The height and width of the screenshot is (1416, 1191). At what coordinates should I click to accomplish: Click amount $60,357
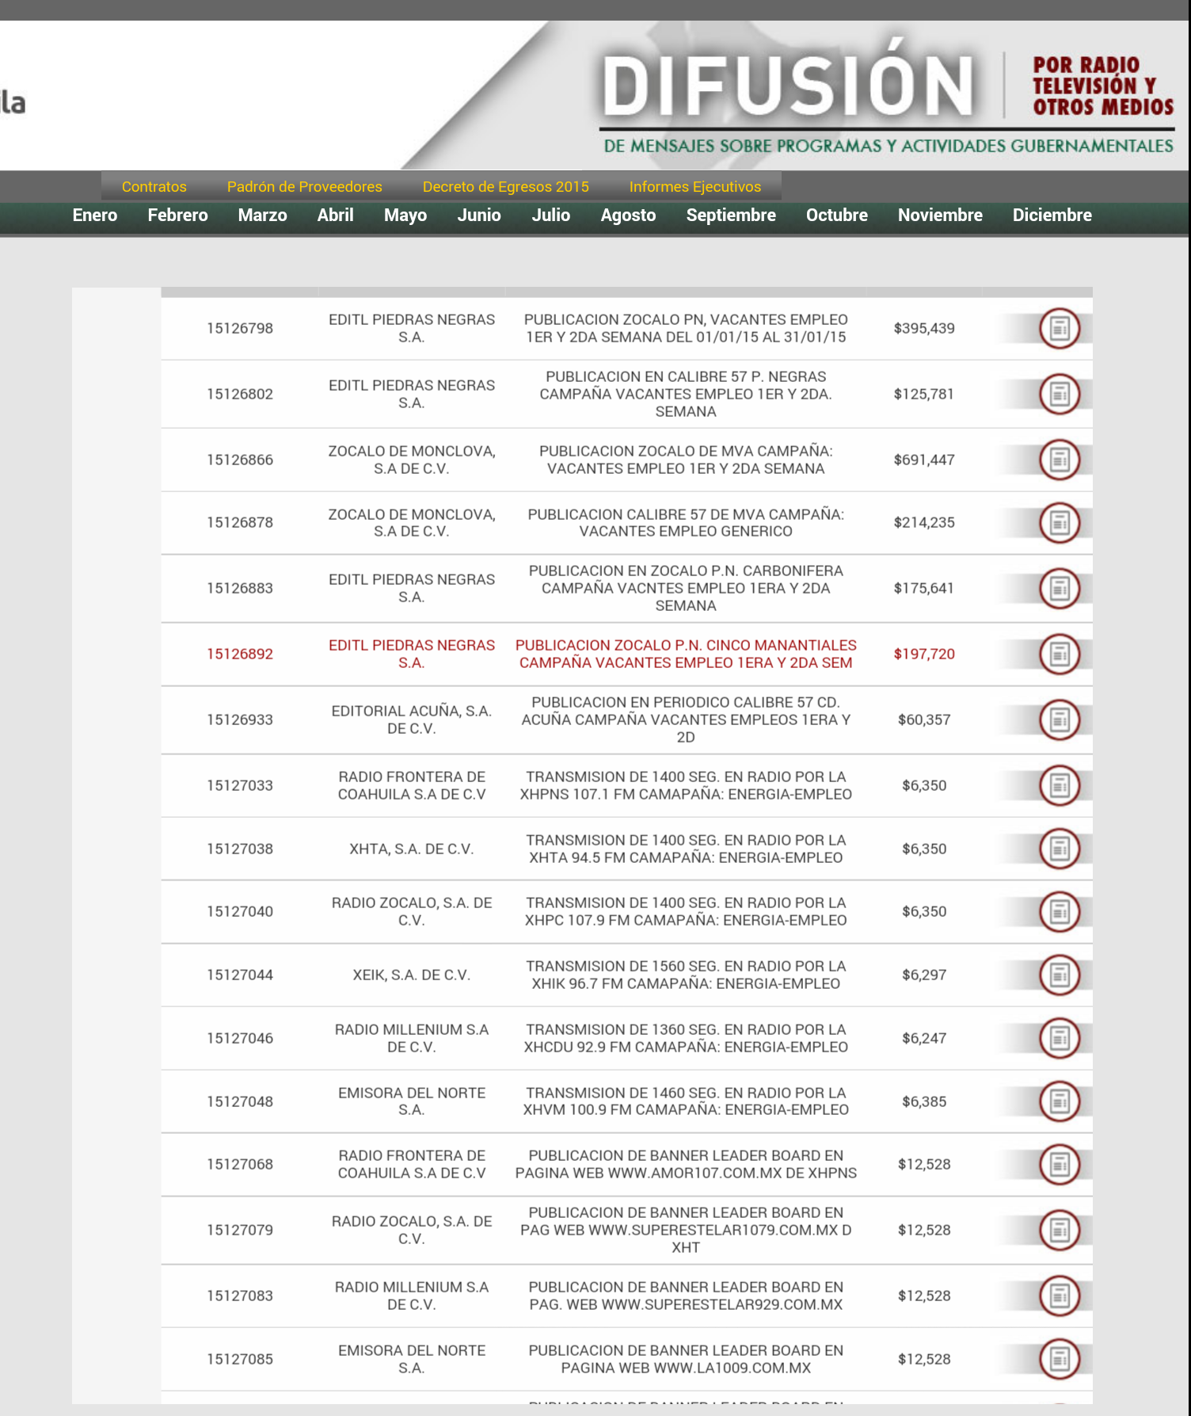[x=924, y=719]
